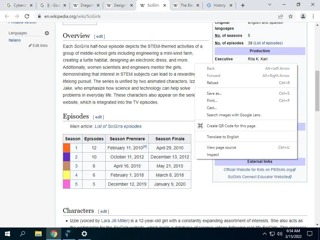
Task: Switch to the Cyberchef tab
Action: tap(19, 5)
